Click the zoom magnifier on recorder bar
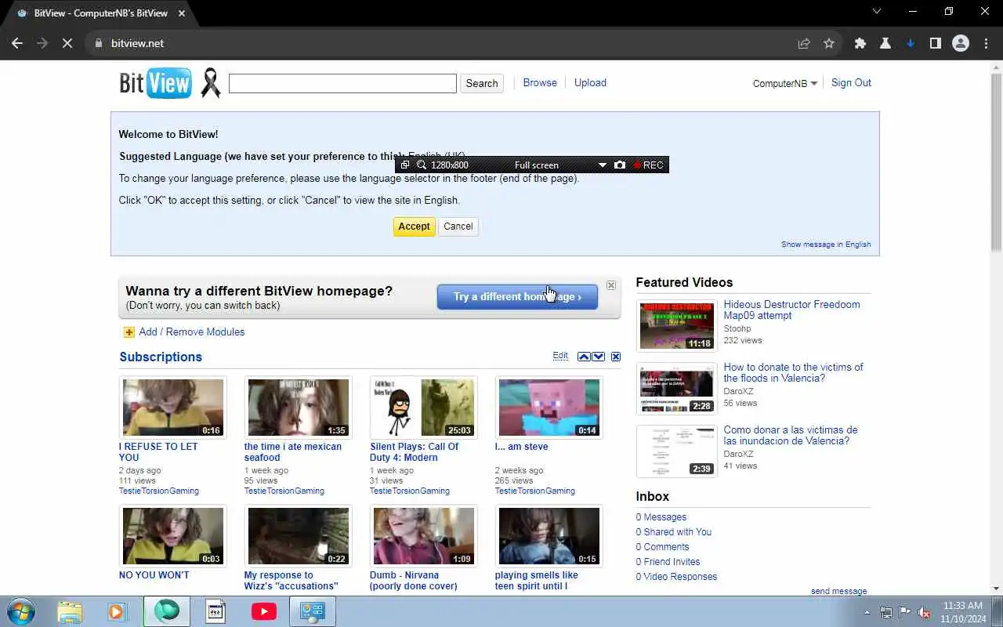 422,165
